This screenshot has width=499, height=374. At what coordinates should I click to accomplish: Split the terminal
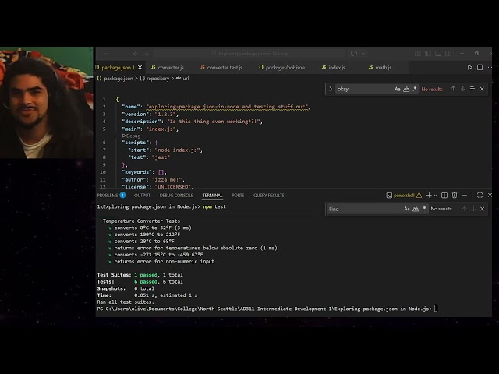(x=444, y=196)
